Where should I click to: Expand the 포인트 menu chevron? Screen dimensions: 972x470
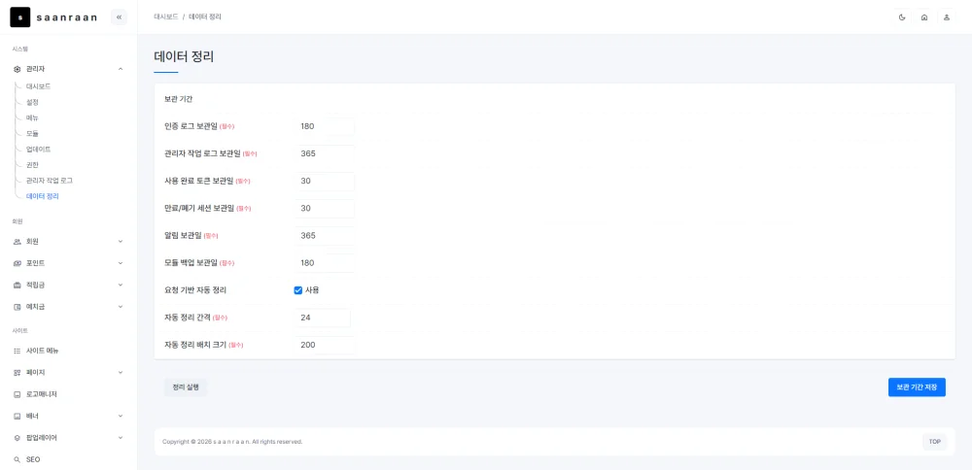tap(121, 263)
